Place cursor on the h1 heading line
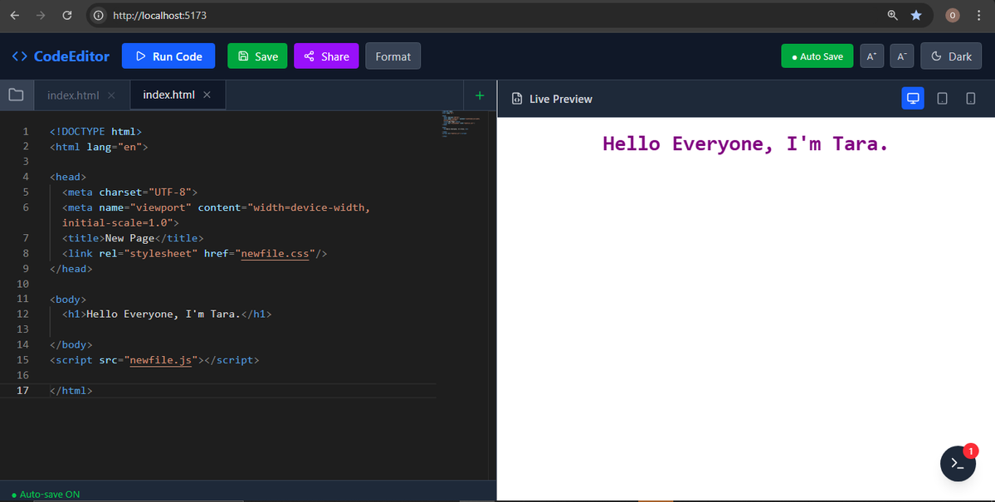Image resolution: width=995 pixels, height=502 pixels. (x=167, y=314)
